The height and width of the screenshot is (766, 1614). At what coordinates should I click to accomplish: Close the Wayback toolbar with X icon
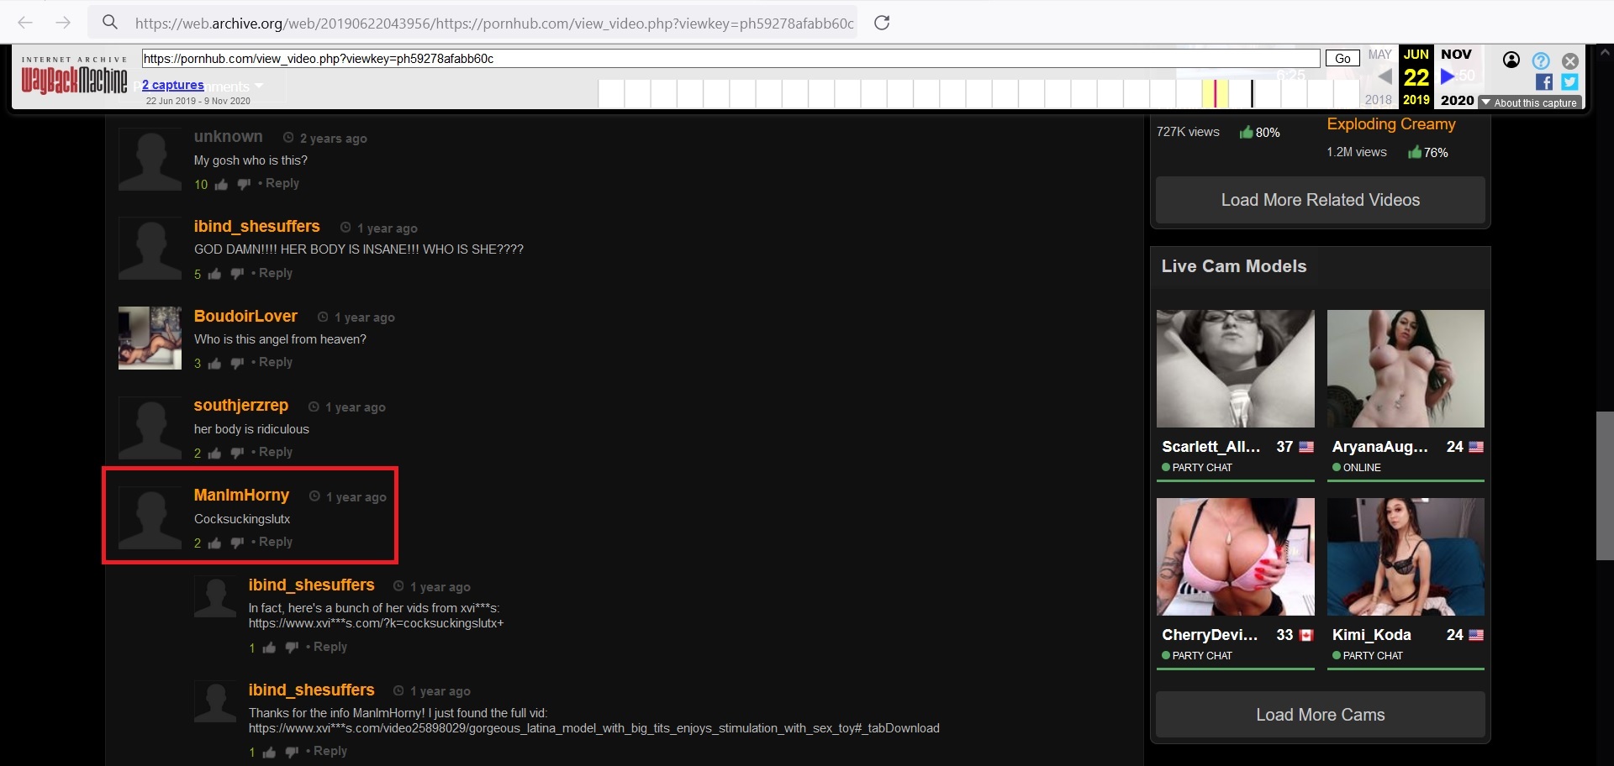coord(1570,60)
